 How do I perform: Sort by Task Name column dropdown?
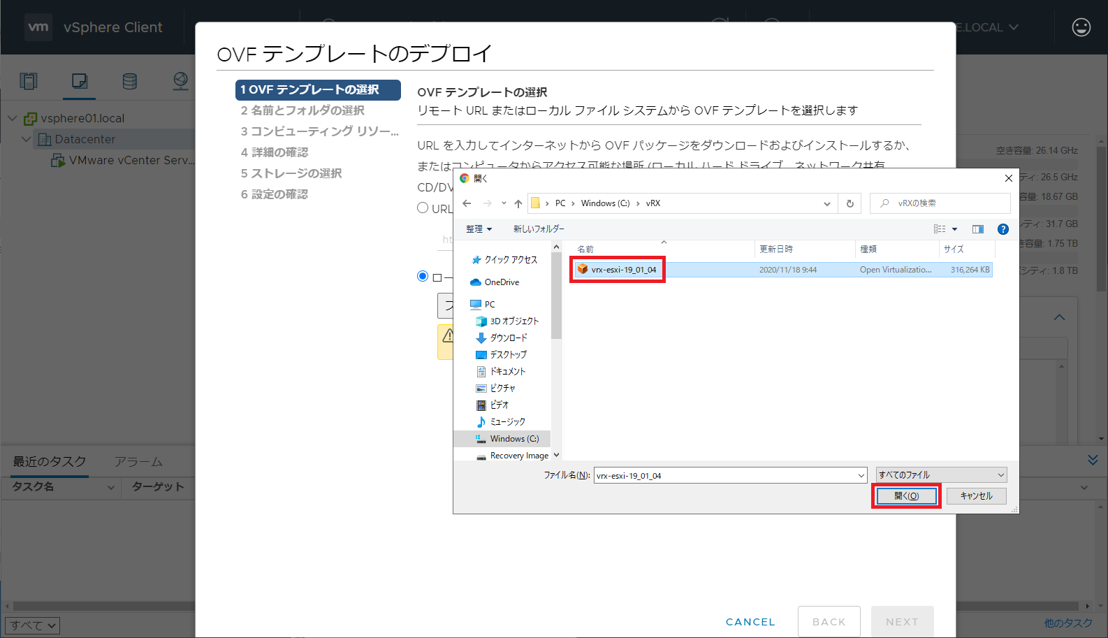click(x=110, y=487)
